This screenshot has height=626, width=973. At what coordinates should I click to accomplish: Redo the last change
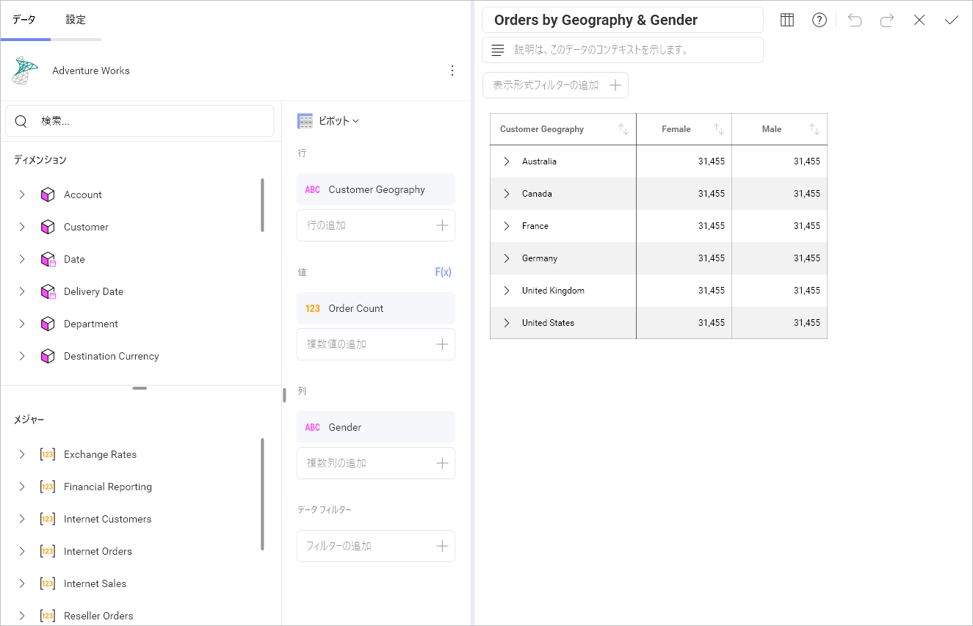coord(886,20)
